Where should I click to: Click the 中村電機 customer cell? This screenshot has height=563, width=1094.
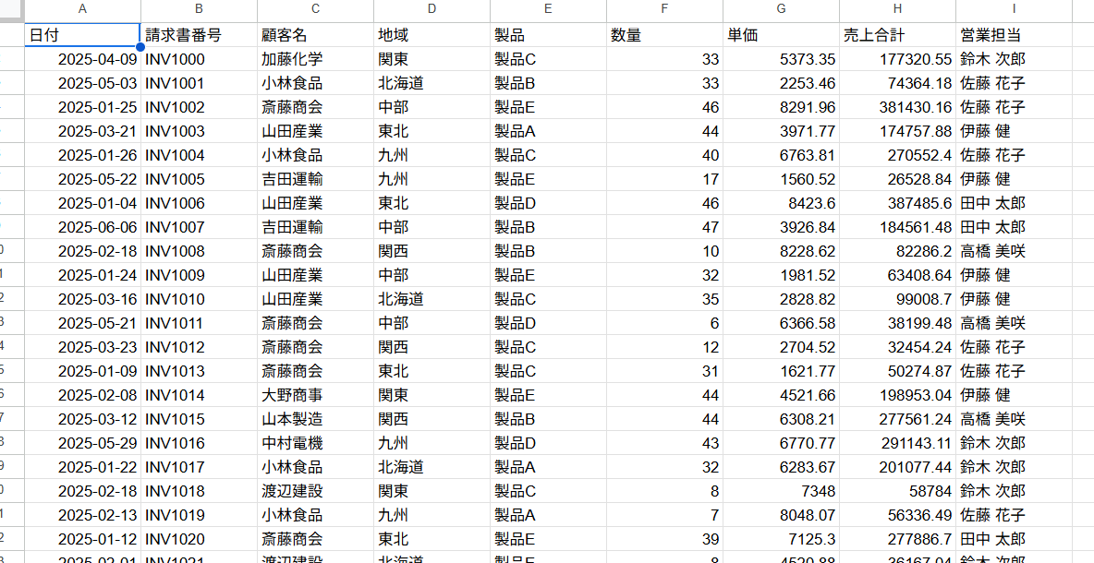click(315, 443)
